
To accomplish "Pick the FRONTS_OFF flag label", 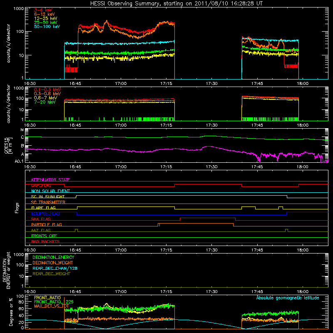I will (x=44, y=236).
